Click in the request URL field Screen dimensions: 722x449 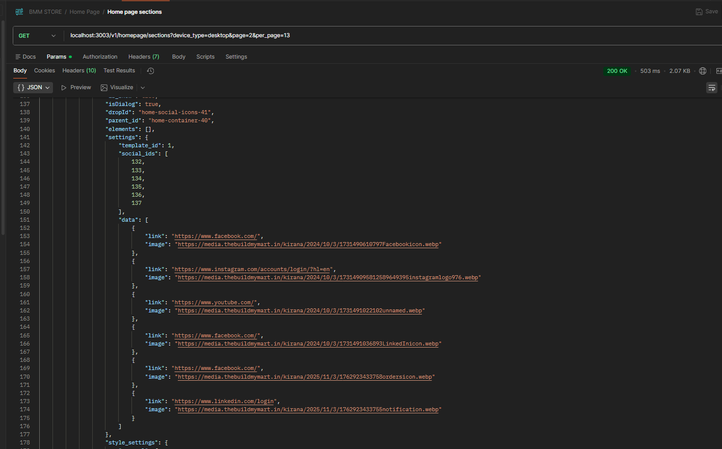pos(392,36)
